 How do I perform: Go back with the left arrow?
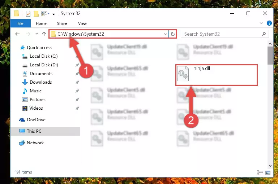(17, 34)
